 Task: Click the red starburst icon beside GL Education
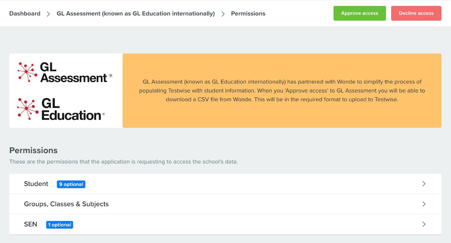27,109
